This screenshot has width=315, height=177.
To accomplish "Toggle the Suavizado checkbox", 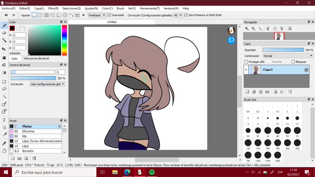I will pyautogui.click(x=109, y=15).
